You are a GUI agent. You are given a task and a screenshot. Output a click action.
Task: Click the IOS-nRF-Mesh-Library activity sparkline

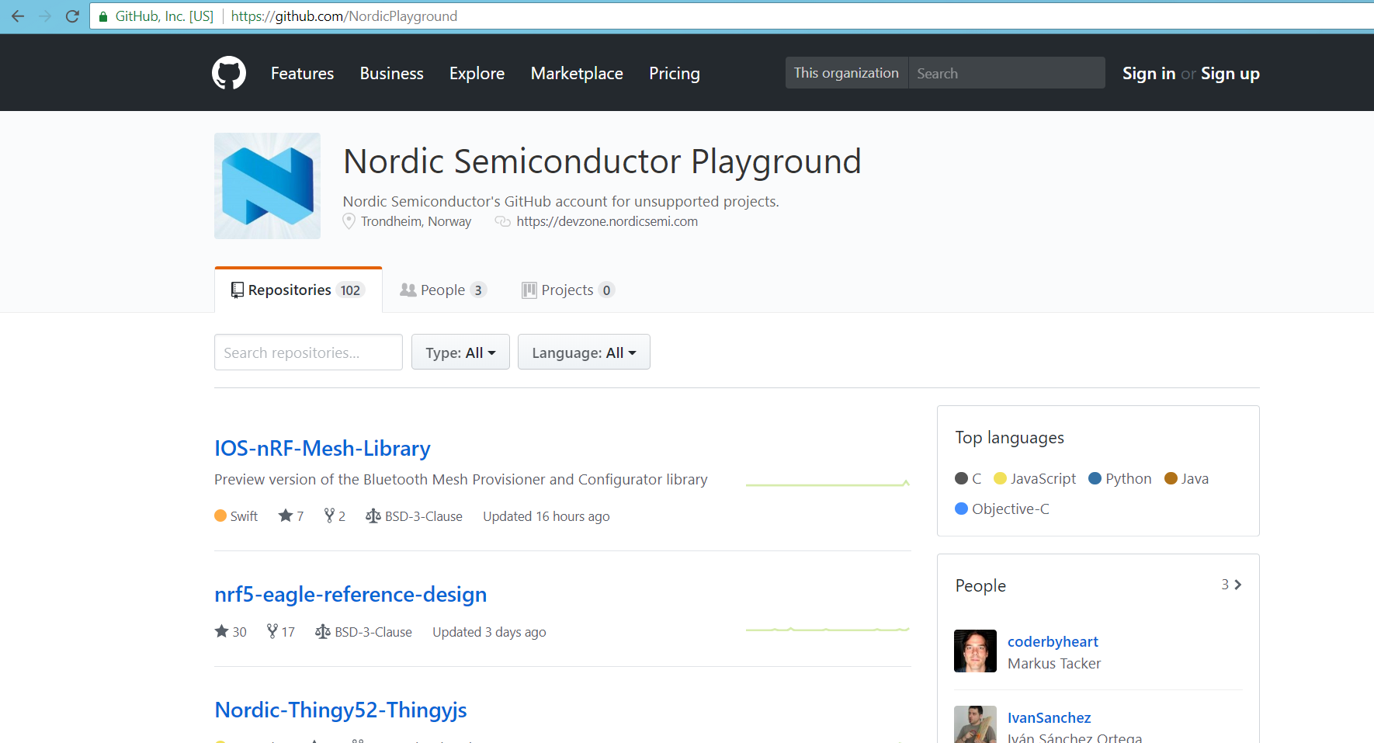(828, 484)
